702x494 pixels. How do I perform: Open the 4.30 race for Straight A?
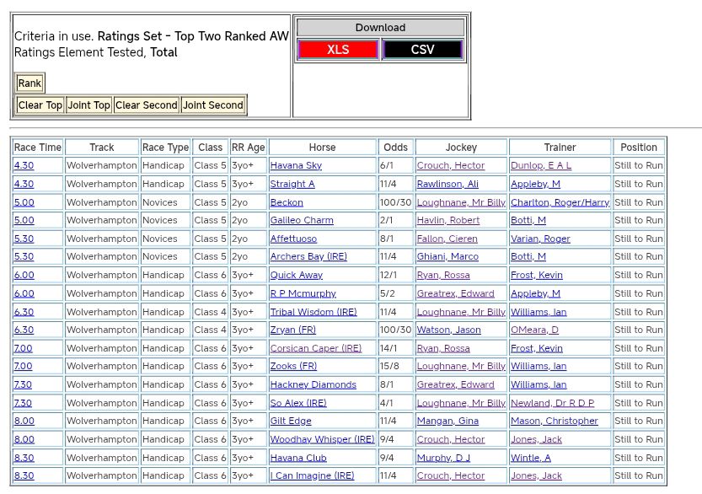click(x=24, y=184)
